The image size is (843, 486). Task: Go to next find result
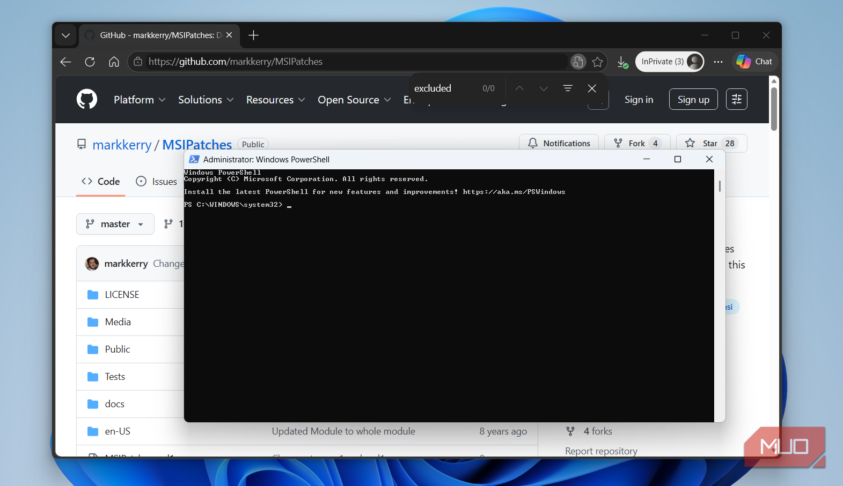point(544,88)
